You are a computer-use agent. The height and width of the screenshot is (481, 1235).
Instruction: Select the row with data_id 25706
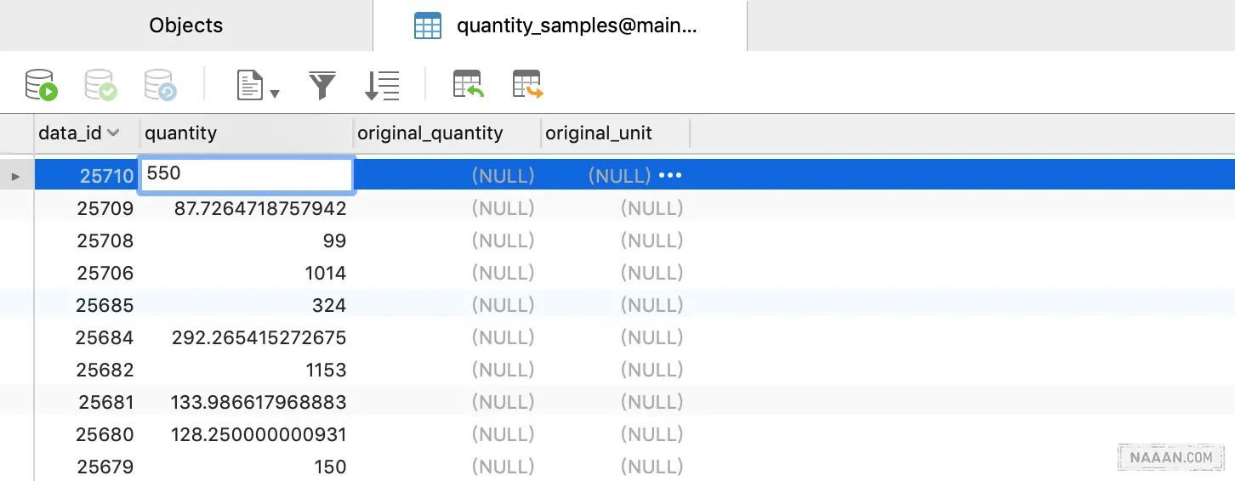point(105,273)
